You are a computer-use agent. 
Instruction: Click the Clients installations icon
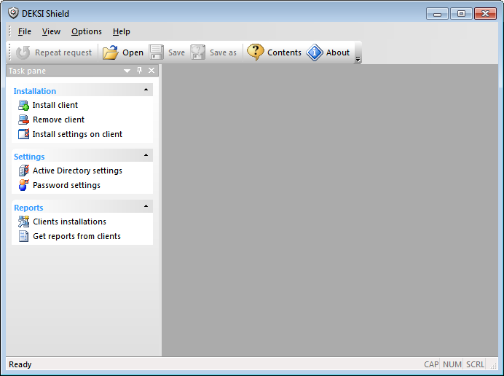click(x=23, y=222)
